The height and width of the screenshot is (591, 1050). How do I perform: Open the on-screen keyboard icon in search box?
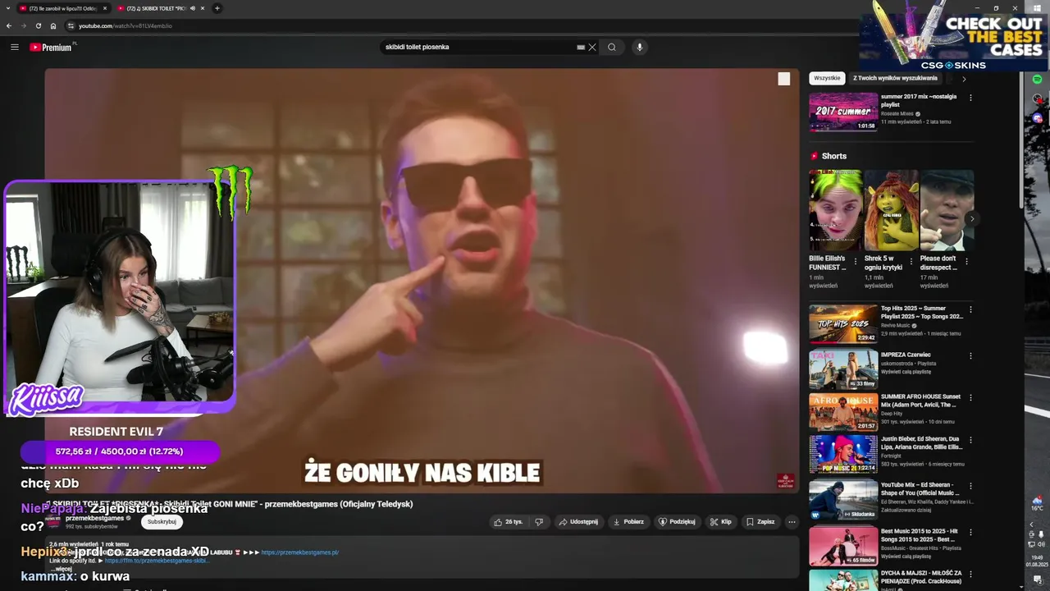[581, 47]
